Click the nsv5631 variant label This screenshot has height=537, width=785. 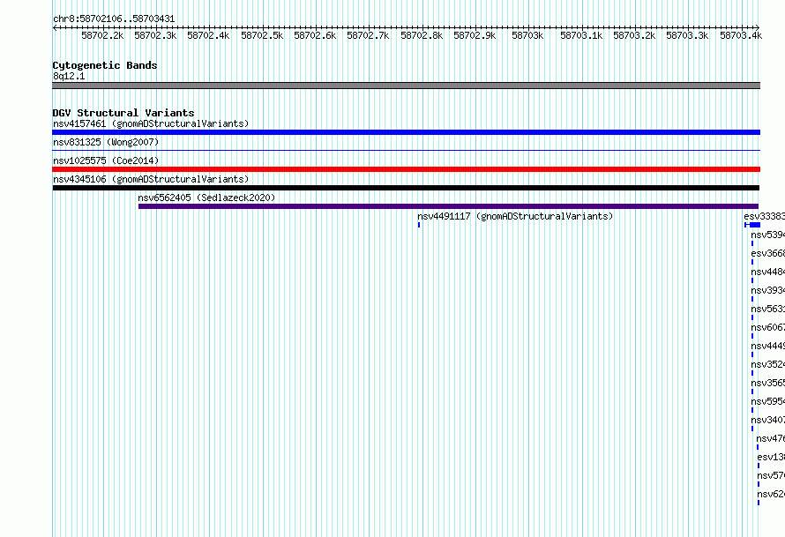point(767,309)
